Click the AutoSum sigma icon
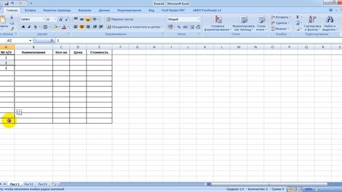Image resolution: width=342 pixels, height=192 pixels. pos(298,17)
